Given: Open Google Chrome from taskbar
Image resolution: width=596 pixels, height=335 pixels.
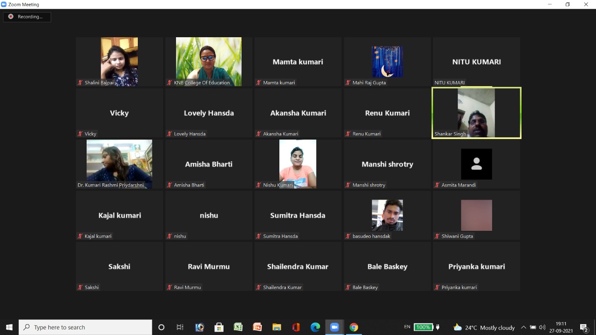Looking at the screenshot, I should click(x=354, y=327).
